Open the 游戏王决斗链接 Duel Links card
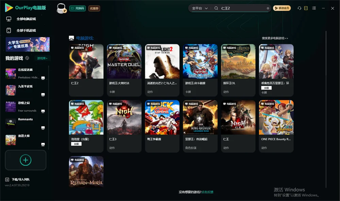Viewport: 340px width, 201px height. pyautogui.click(x=200, y=70)
